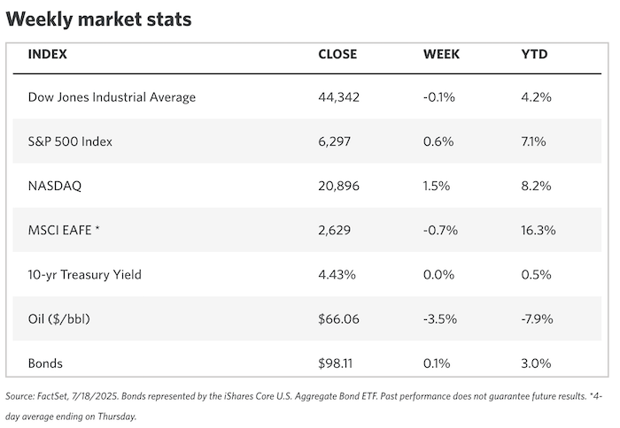Click the Bonds row label
The image size is (620, 428).
[45, 363]
